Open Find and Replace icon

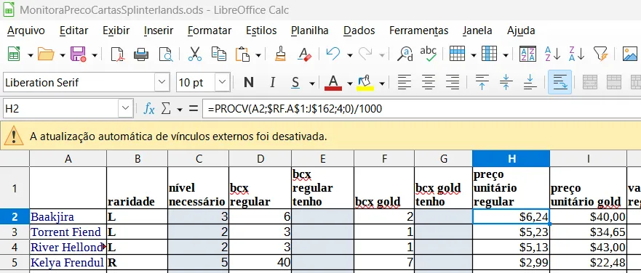(x=405, y=54)
